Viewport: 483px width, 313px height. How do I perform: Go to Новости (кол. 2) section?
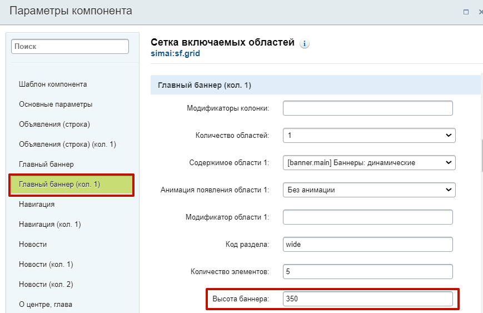coord(46,285)
